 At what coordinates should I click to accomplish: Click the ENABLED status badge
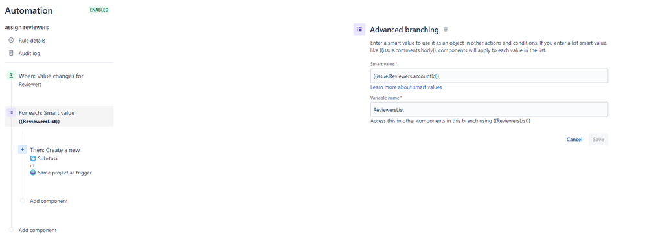[99, 10]
